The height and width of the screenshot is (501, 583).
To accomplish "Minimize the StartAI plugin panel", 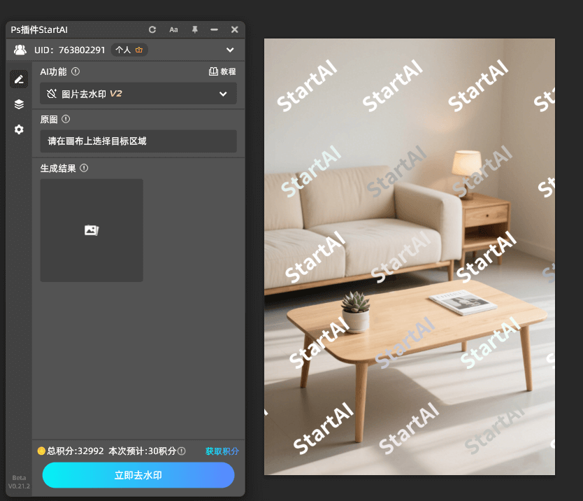I will [215, 29].
